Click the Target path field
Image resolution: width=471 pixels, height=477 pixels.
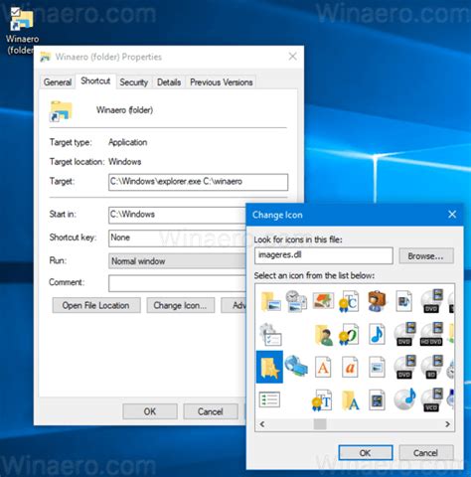click(198, 182)
